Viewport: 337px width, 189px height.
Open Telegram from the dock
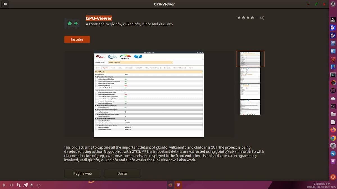click(x=333, y=153)
